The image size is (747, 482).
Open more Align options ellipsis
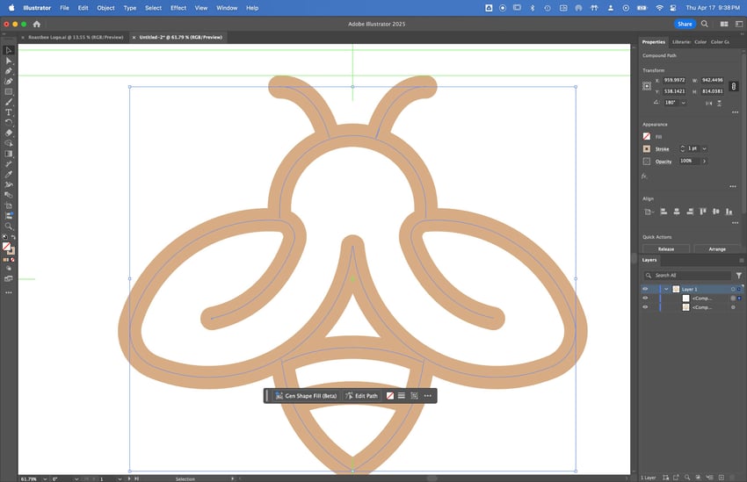tap(735, 223)
